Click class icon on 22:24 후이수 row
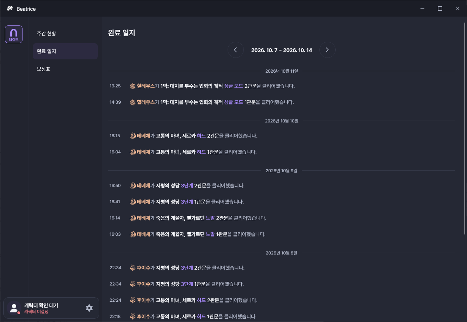The height and width of the screenshot is (322, 467). click(x=133, y=300)
